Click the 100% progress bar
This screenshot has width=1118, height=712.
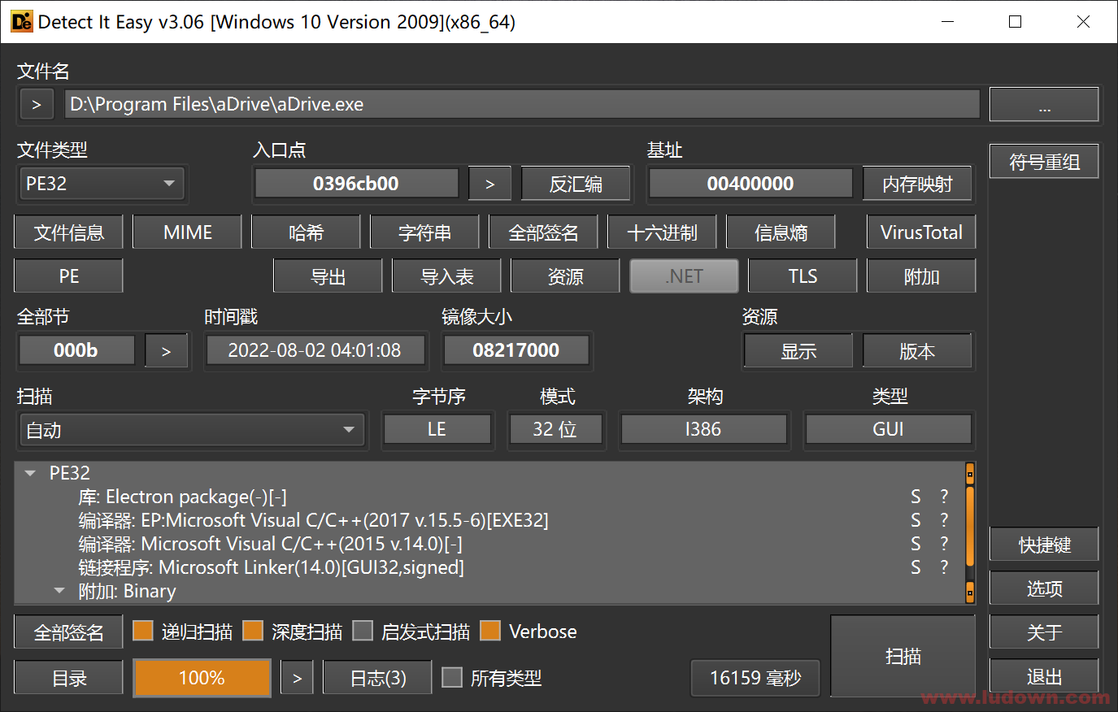click(202, 678)
